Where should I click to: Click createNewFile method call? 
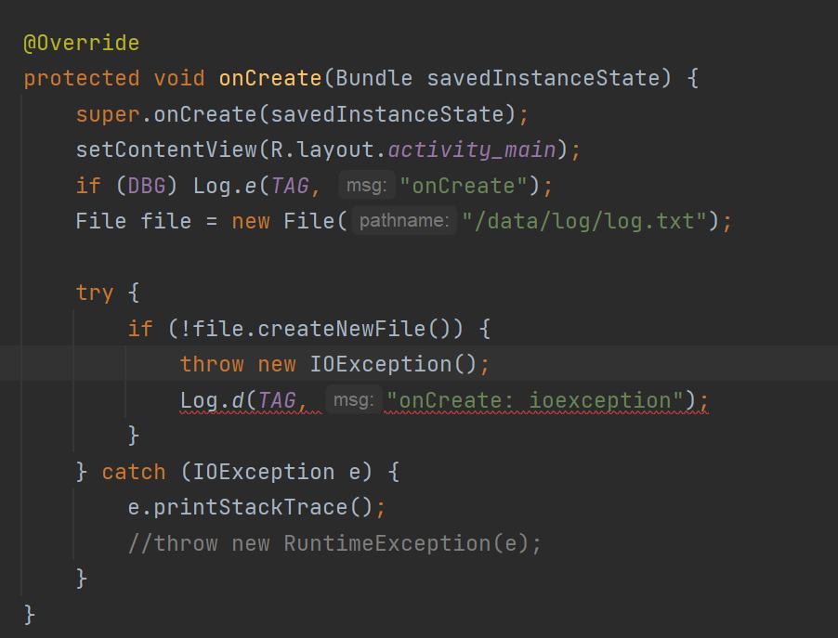pos(342,329)
